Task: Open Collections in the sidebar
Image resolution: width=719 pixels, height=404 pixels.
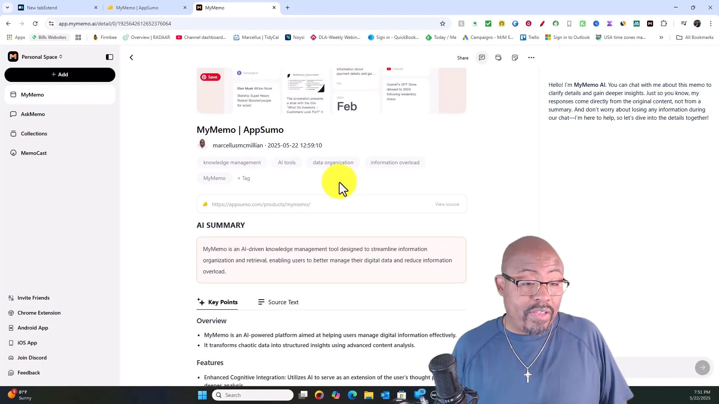Action: 60,134
